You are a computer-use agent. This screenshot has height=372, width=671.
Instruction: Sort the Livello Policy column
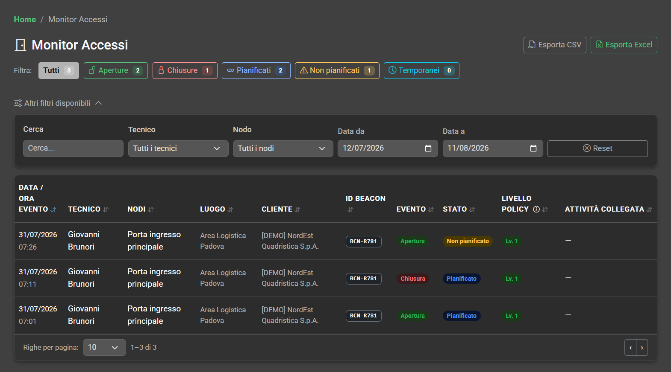tap(545, 209)
